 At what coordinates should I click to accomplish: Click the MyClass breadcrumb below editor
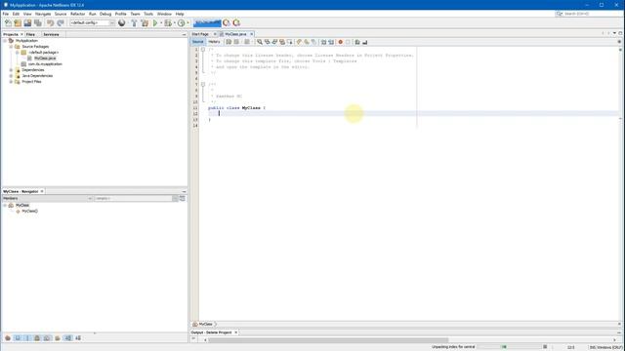[206, 325]
